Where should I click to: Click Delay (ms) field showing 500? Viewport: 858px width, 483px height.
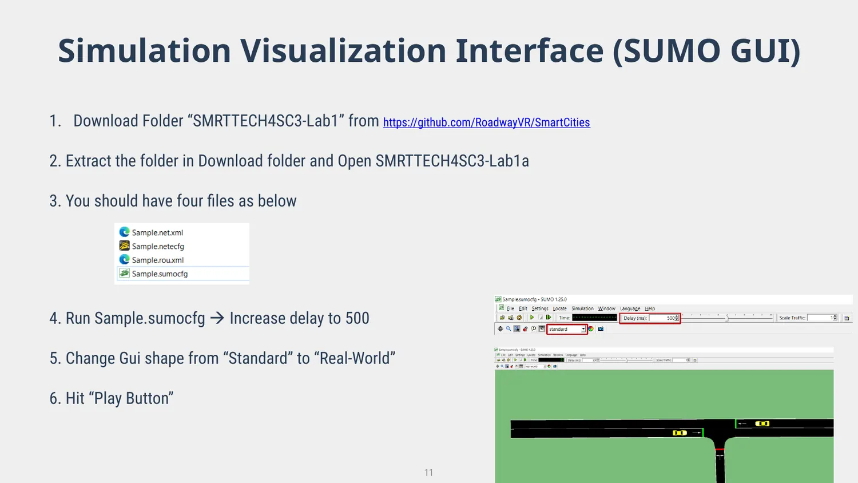coord(662,318)
